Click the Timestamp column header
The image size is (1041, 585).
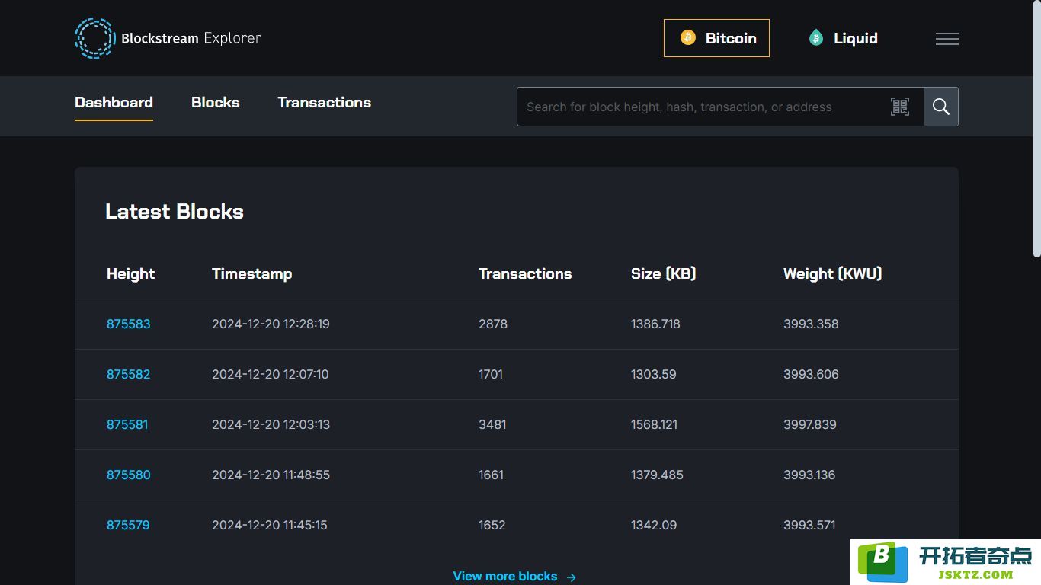coord(252,273)
